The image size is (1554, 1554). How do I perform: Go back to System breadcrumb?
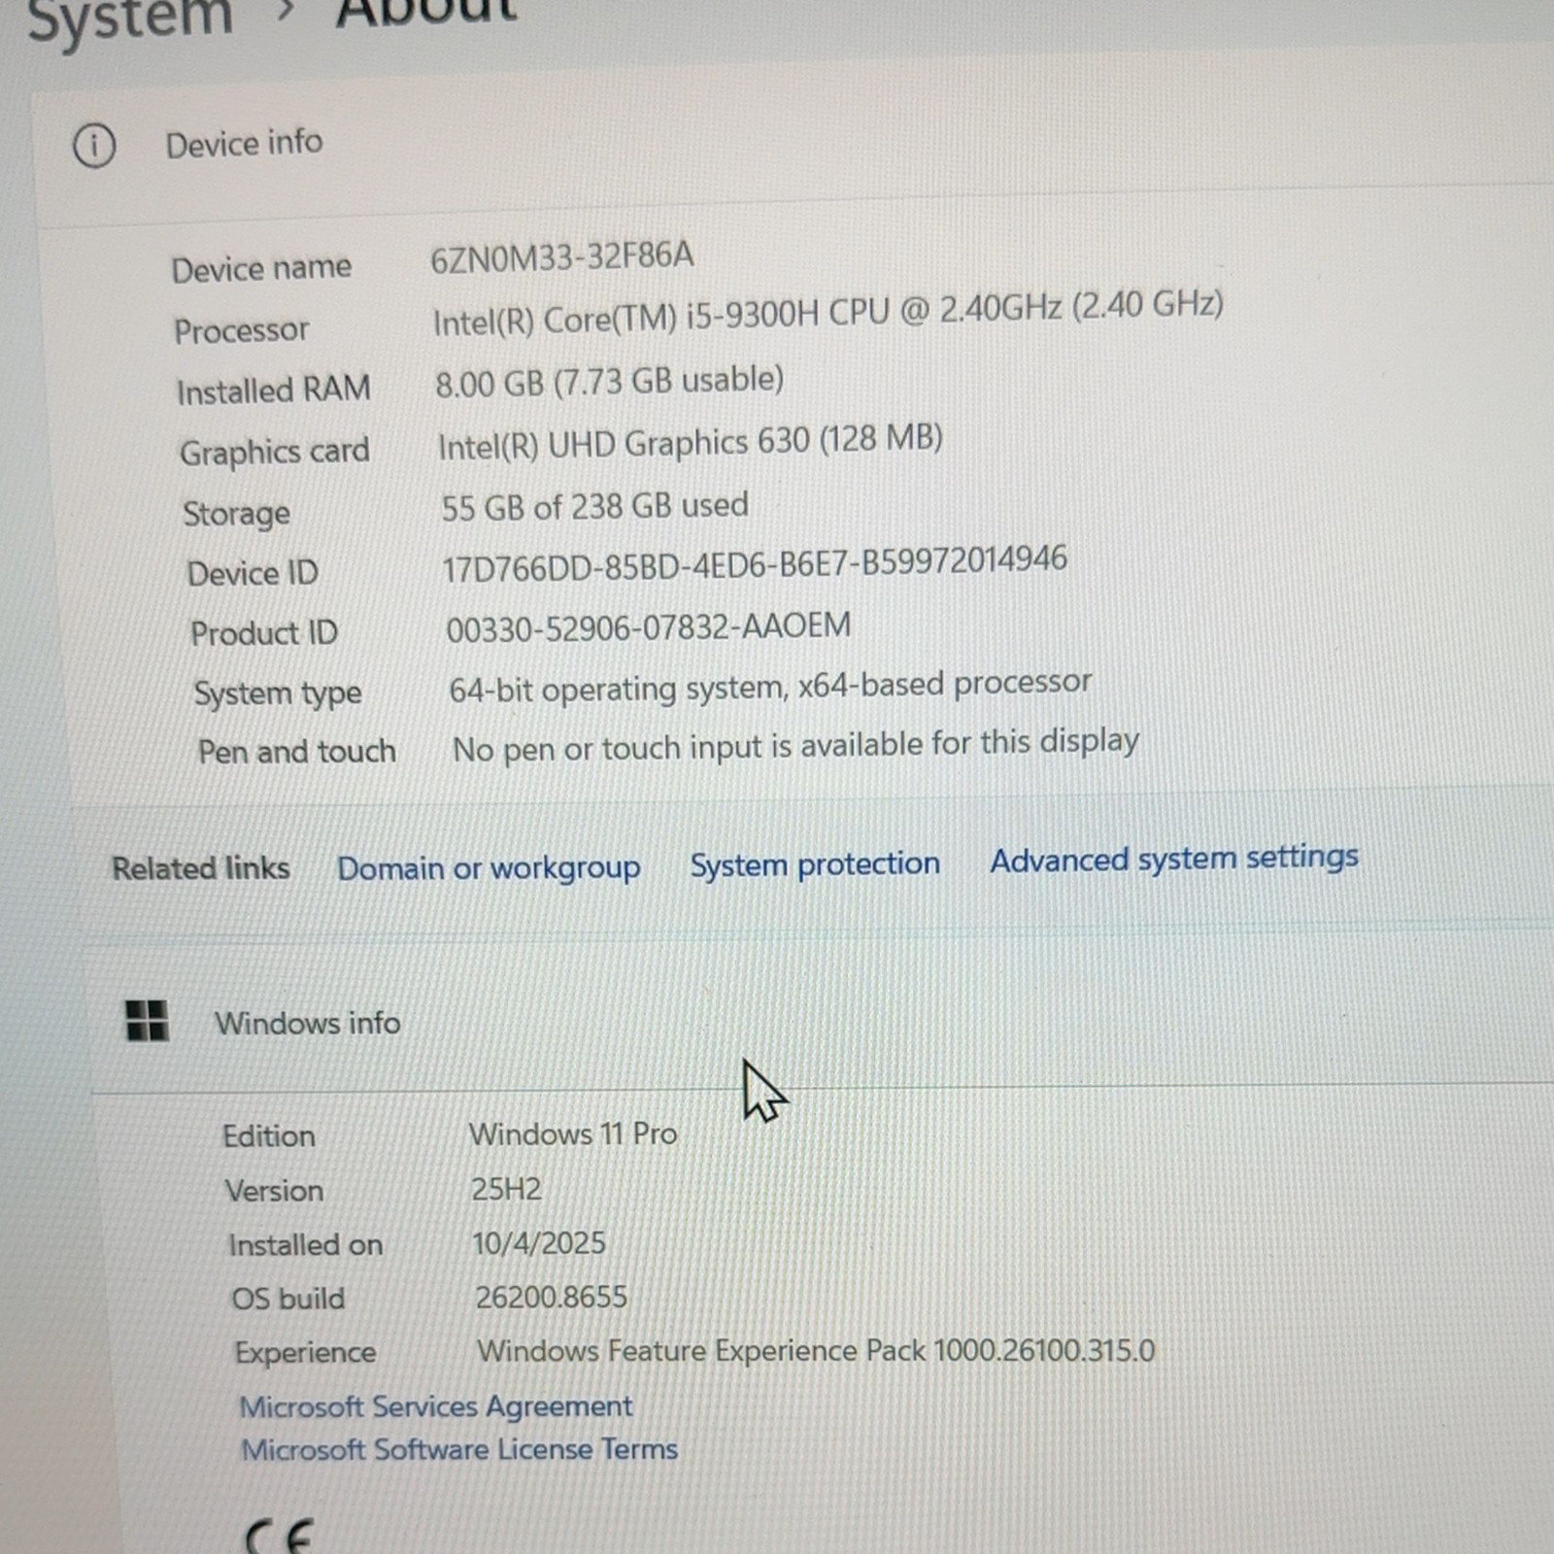pos(130,17)
